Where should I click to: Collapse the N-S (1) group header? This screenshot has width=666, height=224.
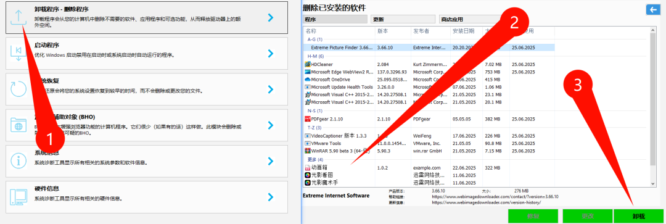click(314, 110)
